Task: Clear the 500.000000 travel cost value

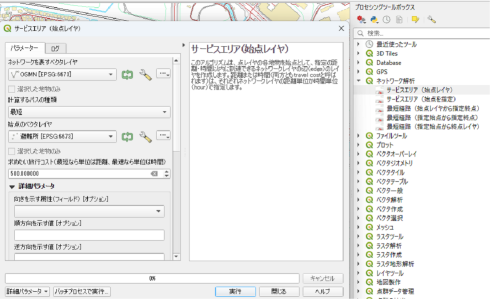Action: click(x=154, y=174)
